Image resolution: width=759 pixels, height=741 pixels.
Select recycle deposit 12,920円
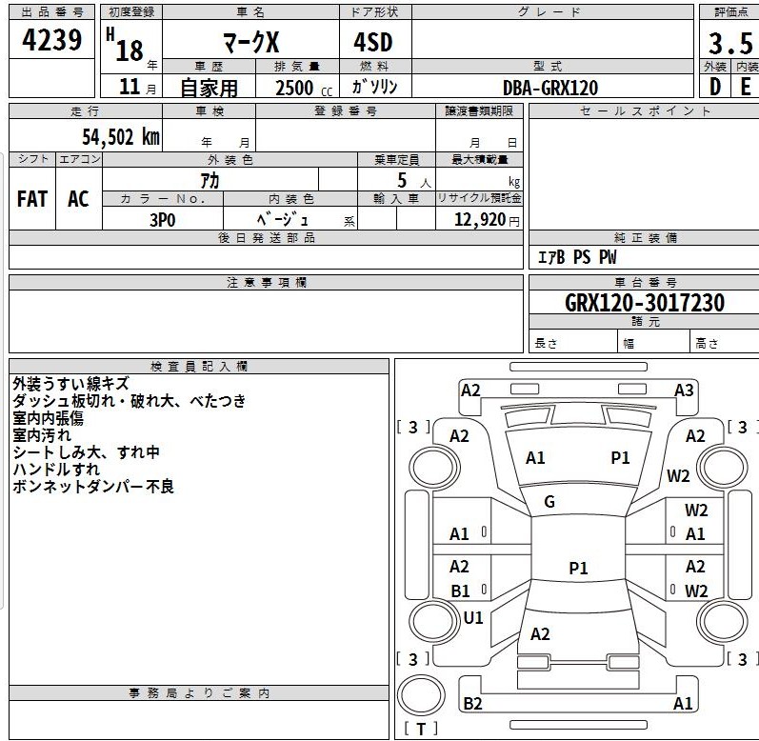(487, 220)
